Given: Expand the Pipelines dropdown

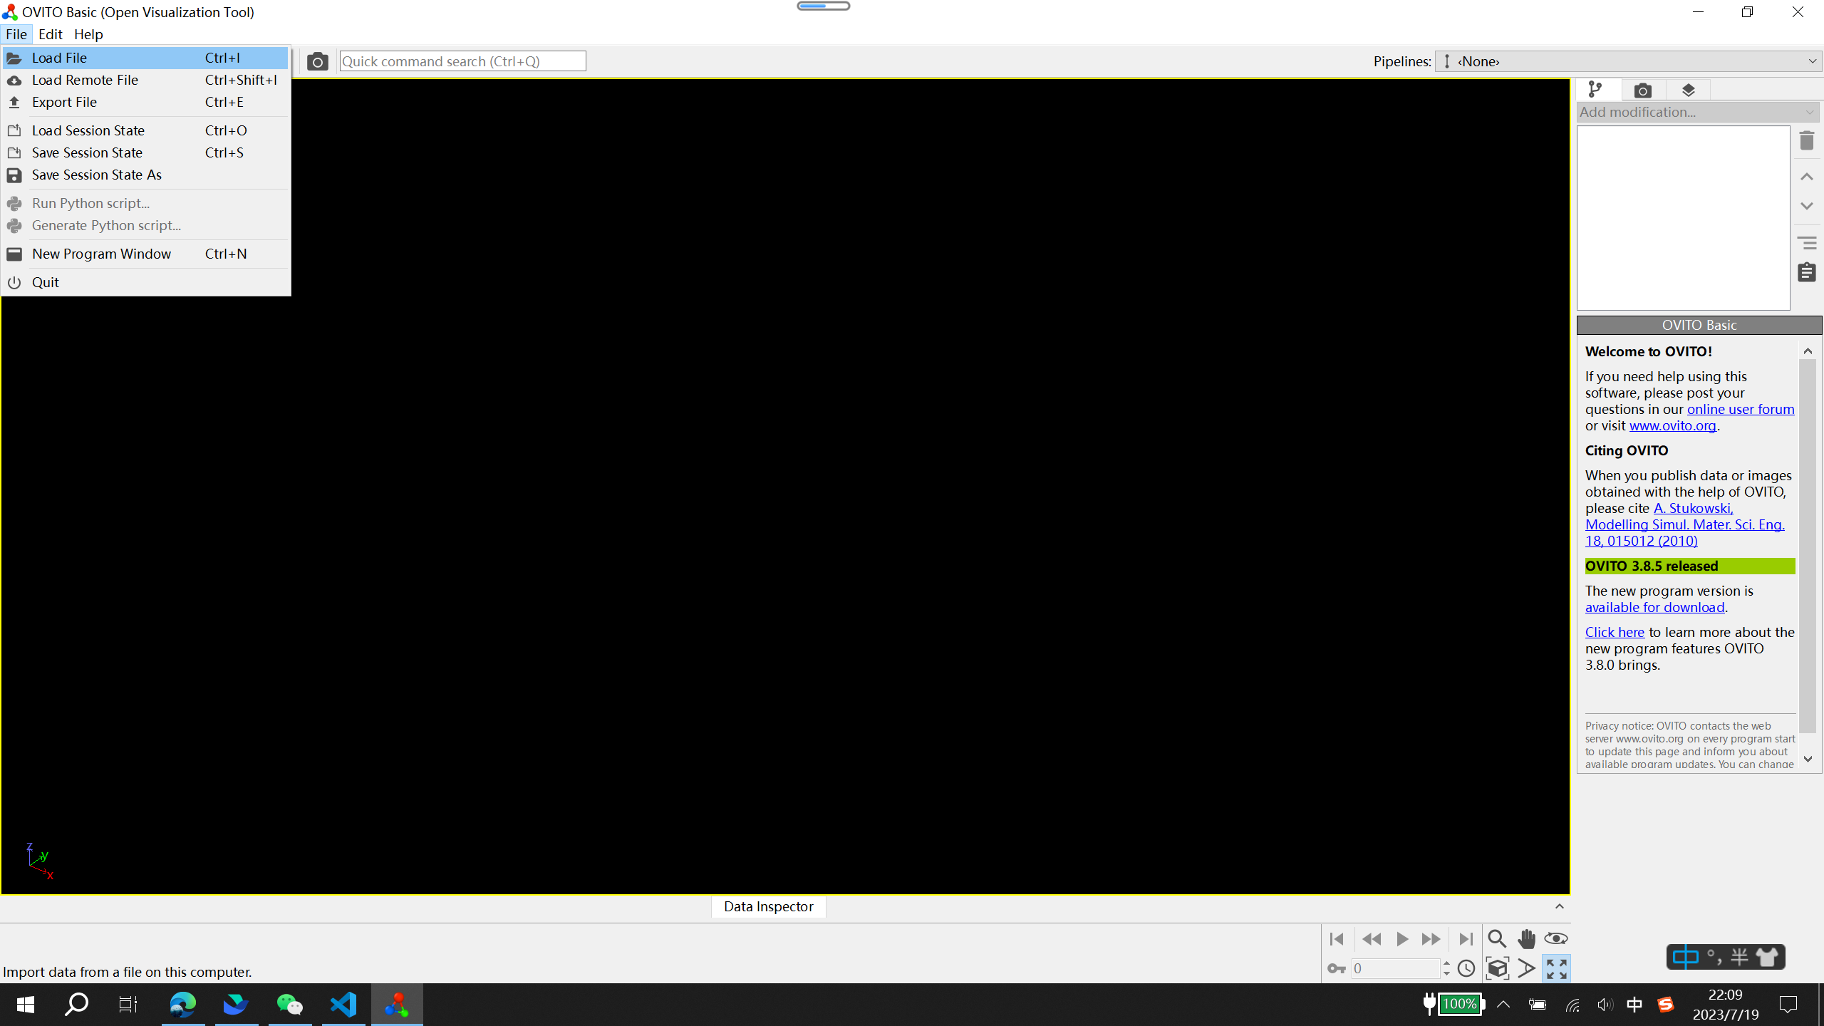Looking at the screenshot, I should pos(1628,61).
